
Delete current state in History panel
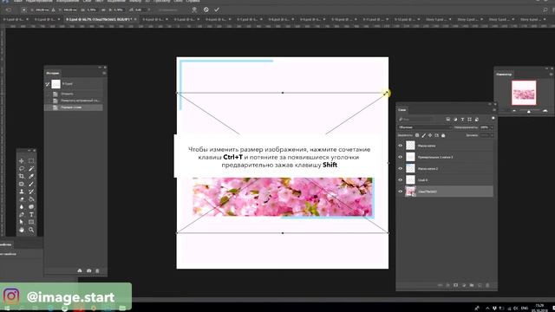97,271
